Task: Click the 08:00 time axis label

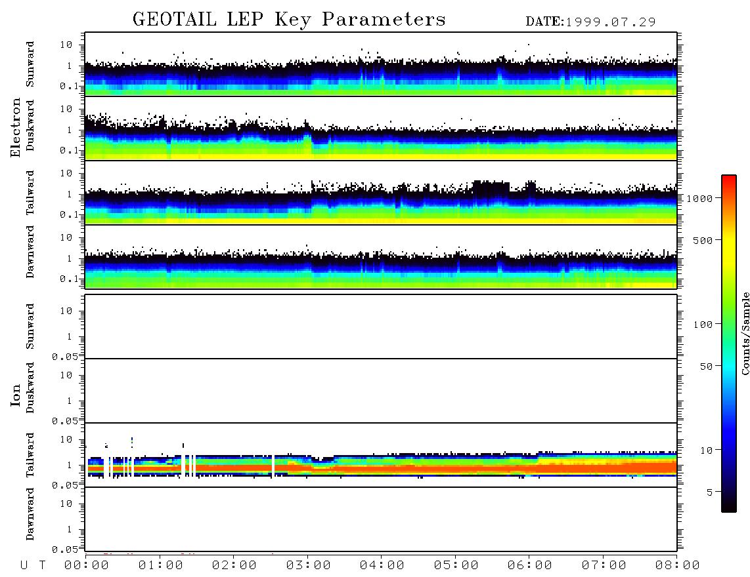Action: click(x=678, y=566)
